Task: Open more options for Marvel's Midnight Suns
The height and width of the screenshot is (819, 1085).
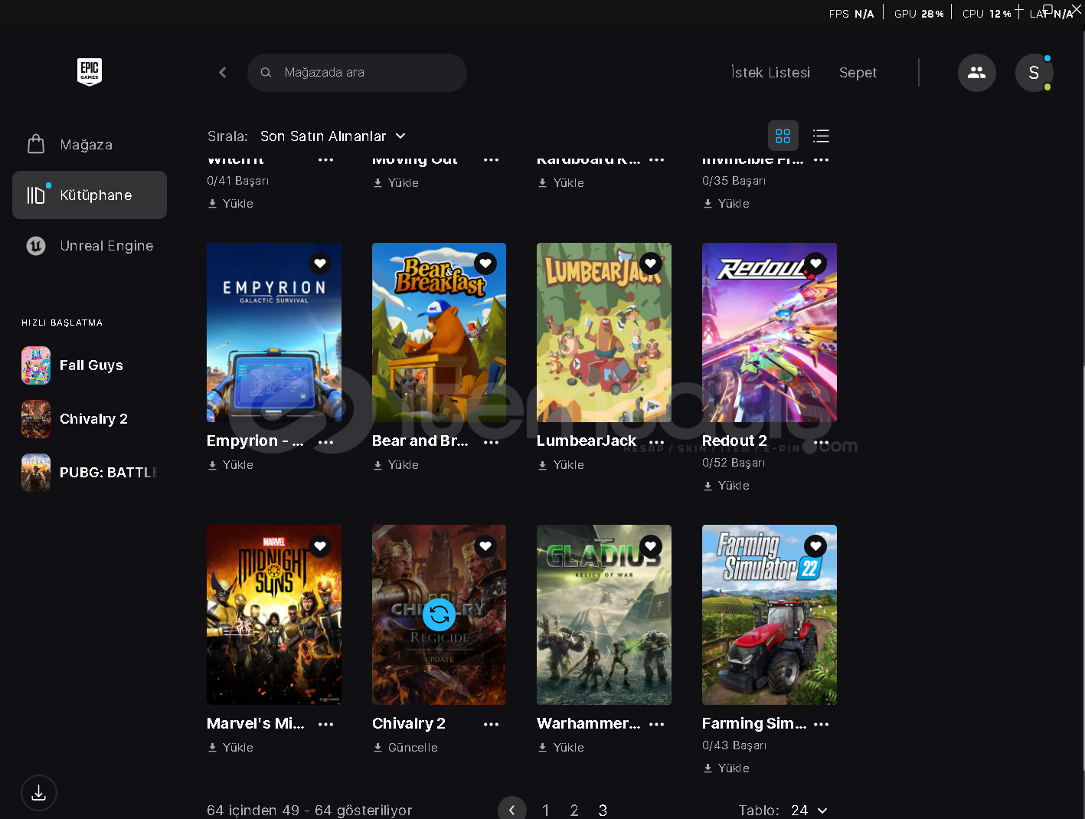Action: pyautogui.click(x=326, y=724)
